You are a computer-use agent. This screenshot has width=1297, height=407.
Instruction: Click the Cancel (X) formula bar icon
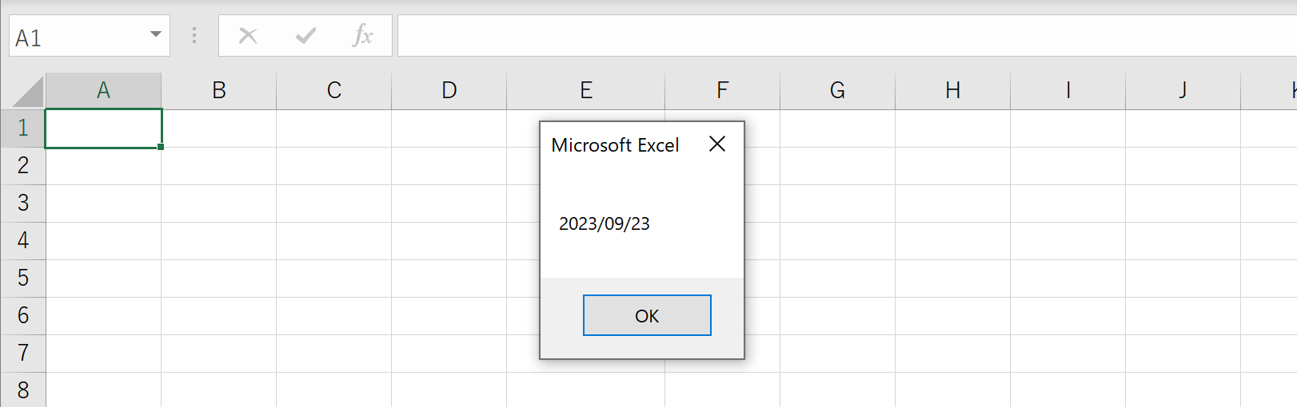pos(249,36)
